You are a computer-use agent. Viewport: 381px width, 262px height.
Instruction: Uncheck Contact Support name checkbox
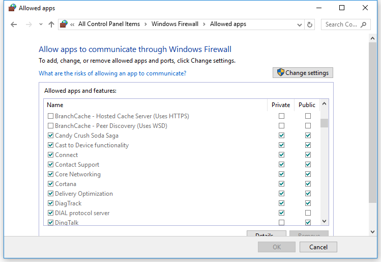(50, 164)
